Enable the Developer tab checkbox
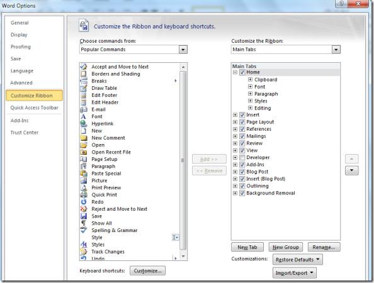The image size is (374, 283). (242, 157)
